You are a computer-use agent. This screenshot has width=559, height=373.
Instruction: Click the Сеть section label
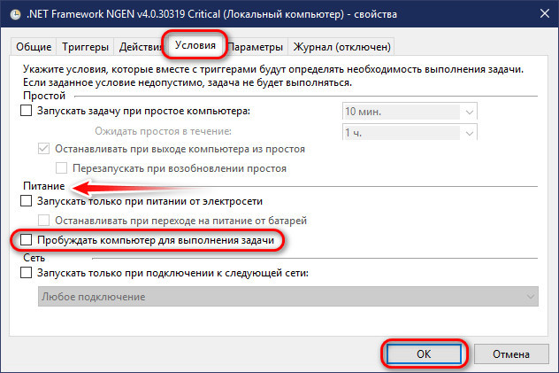tap(34, 257)
